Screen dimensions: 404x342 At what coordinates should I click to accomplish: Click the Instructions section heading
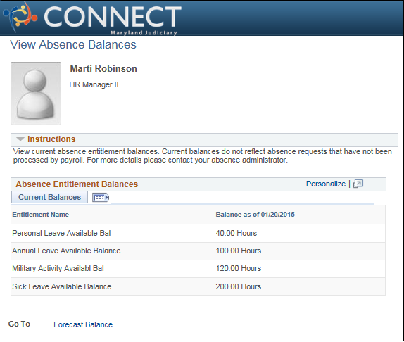pos(51,139)
